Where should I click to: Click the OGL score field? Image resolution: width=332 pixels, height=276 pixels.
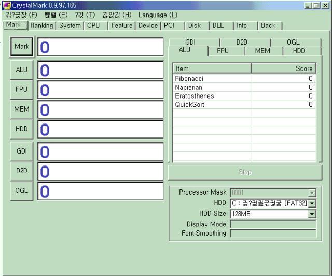100,191
